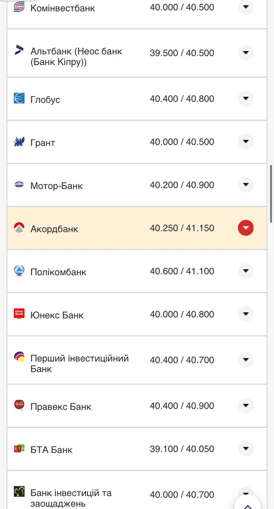
Task: Click the Глобус bank logo icon
Action: pyautogui.click(x=19, y=98)
